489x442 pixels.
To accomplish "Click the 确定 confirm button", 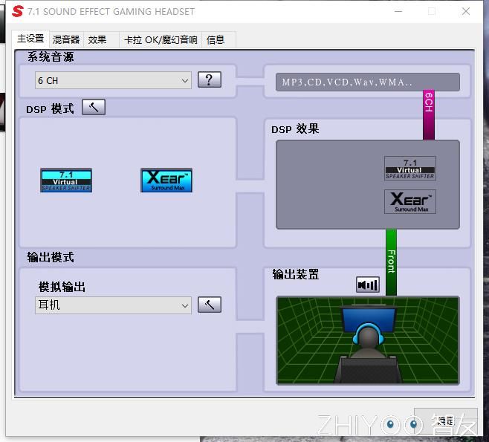I will point(445,421).
